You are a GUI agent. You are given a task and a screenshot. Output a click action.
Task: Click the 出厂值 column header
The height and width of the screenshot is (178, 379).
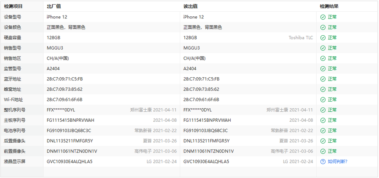[x=53, y=6]
